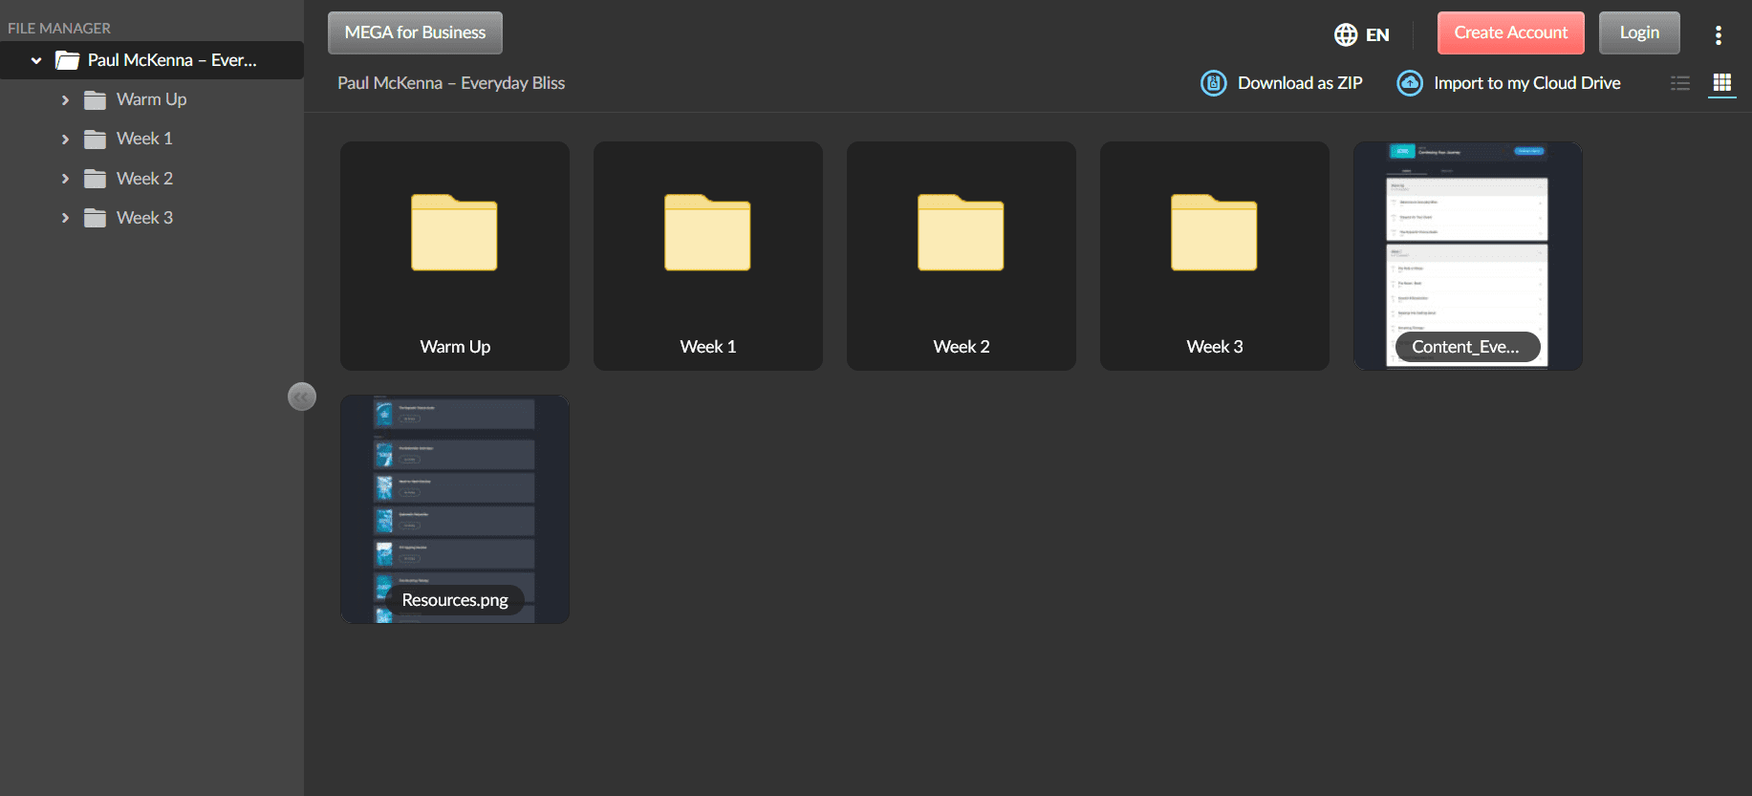Image resolution: width=1752 pixels, height=796 pixels.
Task: Select Week 1 in the sidebar tree
Action: pyautogui.click(x=144, y=139)
